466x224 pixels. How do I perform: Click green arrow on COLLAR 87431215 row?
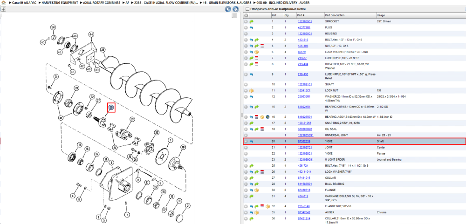(x=252, y=178)
